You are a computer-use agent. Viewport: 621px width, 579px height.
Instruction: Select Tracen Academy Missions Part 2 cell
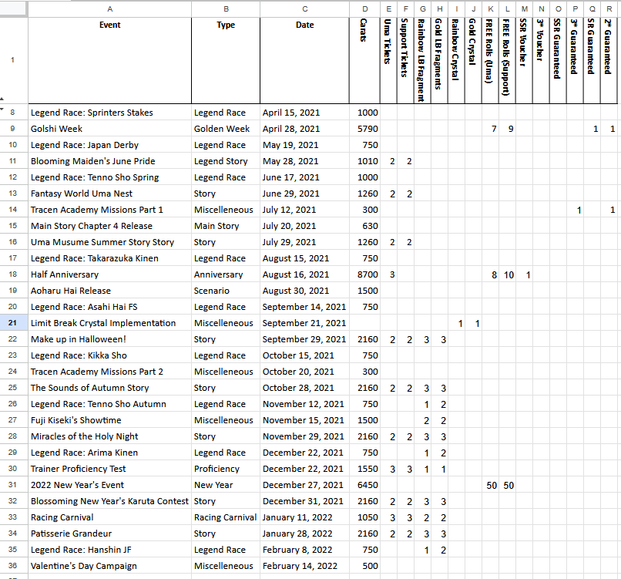109,372
